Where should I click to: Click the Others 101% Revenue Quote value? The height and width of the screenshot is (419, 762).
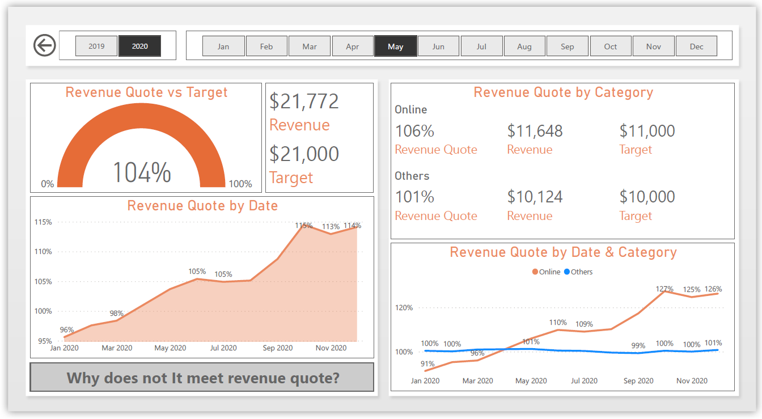pyautogui.click(x=414, y=197)
